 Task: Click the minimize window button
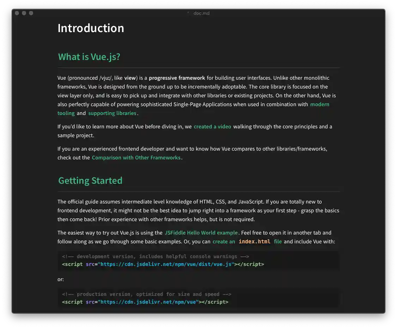click(x=24, y=13)
